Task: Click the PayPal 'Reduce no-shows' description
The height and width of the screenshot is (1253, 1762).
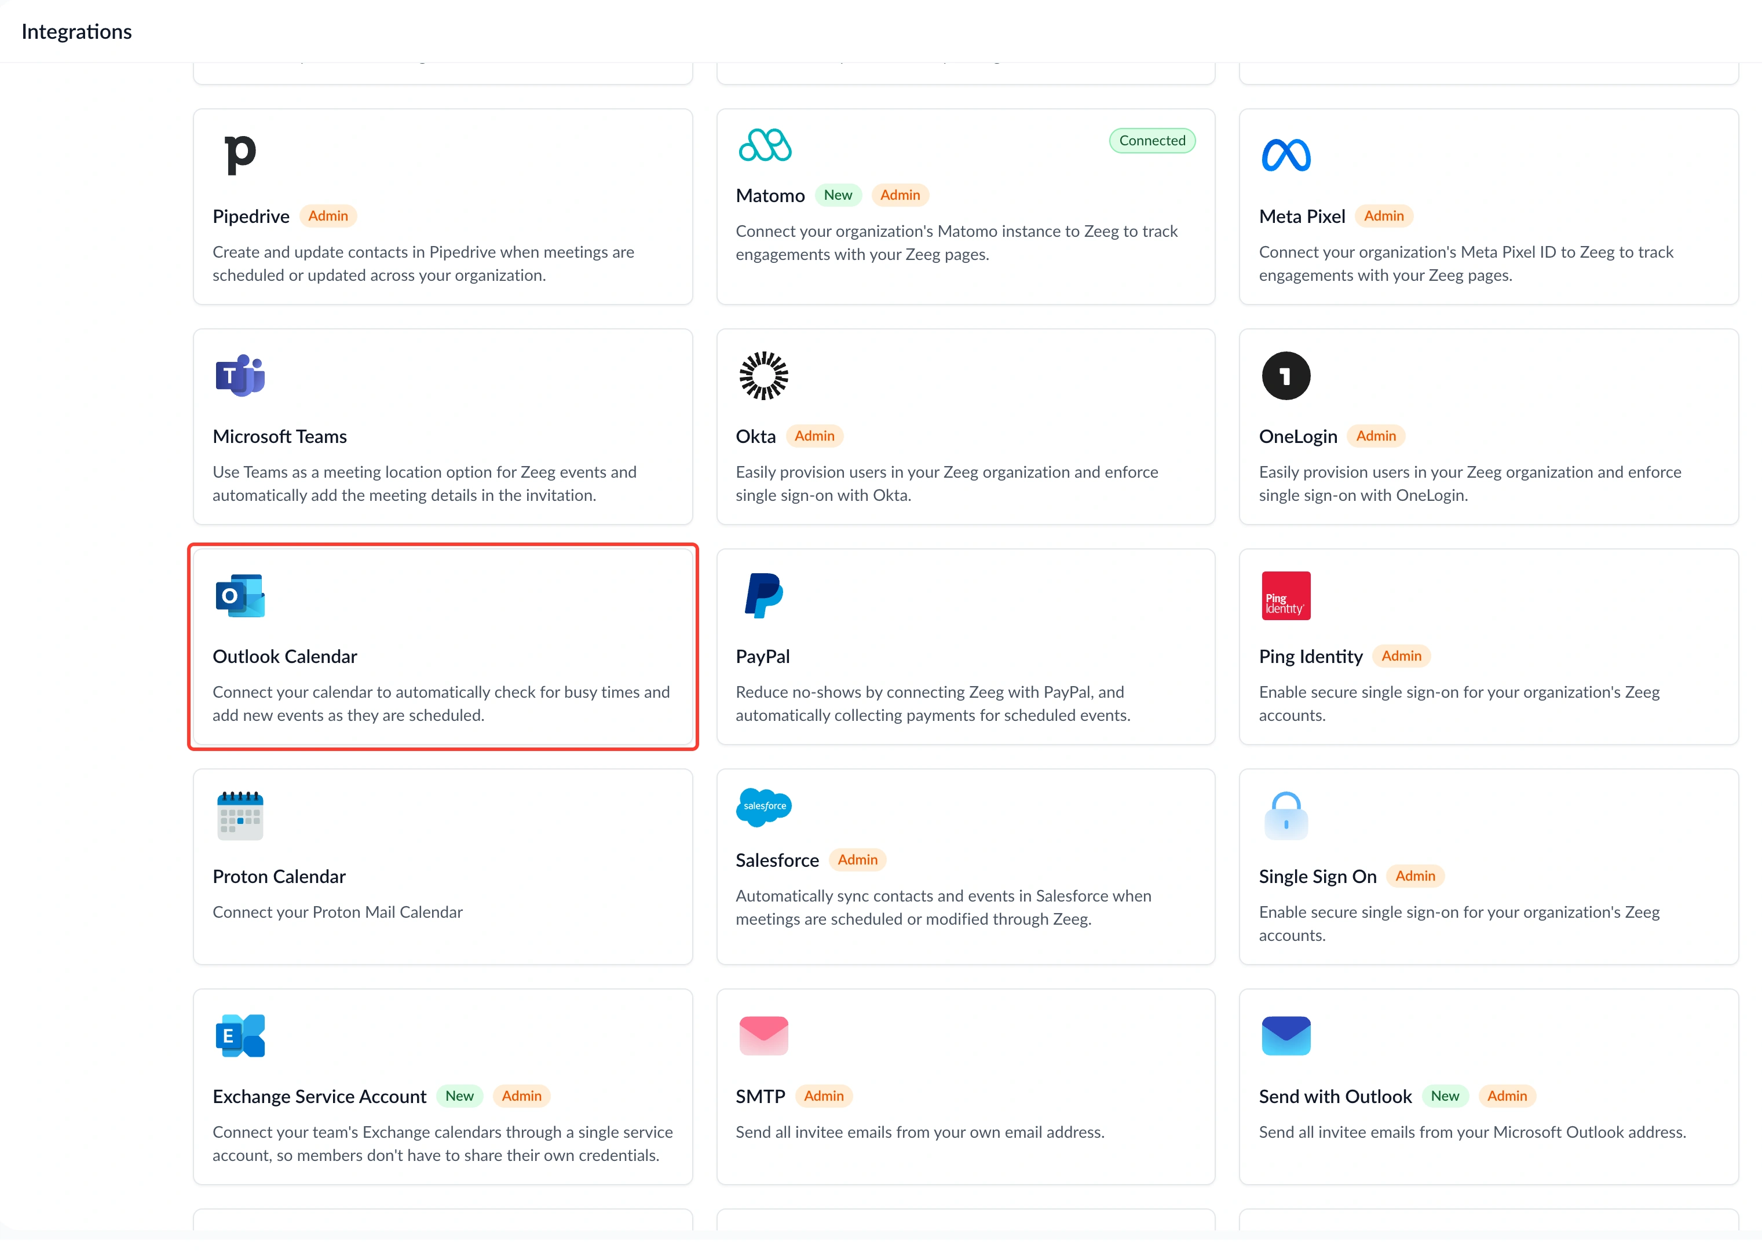Action: click(x=933, y=703)
